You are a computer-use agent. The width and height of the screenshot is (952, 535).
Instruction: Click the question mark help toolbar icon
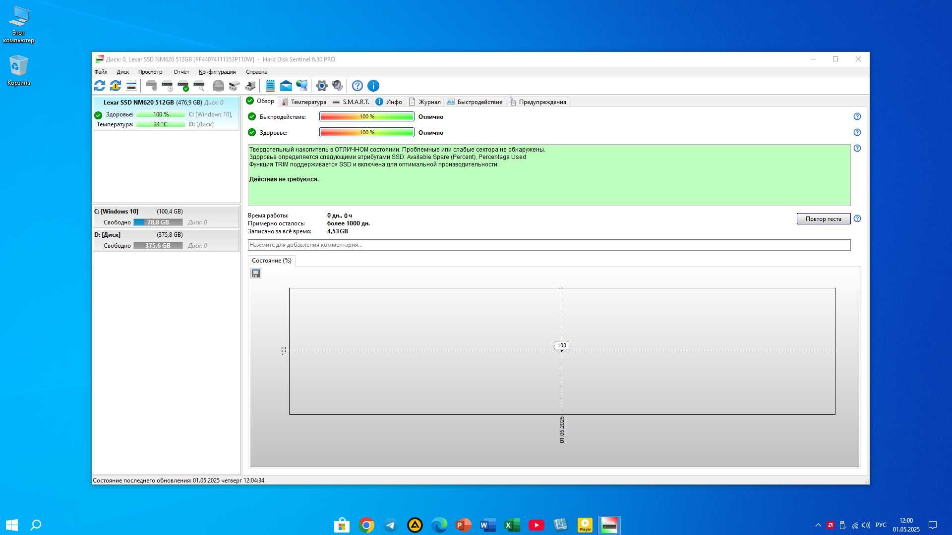click(x=357, y=86)
